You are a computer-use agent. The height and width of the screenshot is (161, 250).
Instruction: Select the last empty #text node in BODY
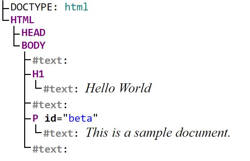click(50, 149)
